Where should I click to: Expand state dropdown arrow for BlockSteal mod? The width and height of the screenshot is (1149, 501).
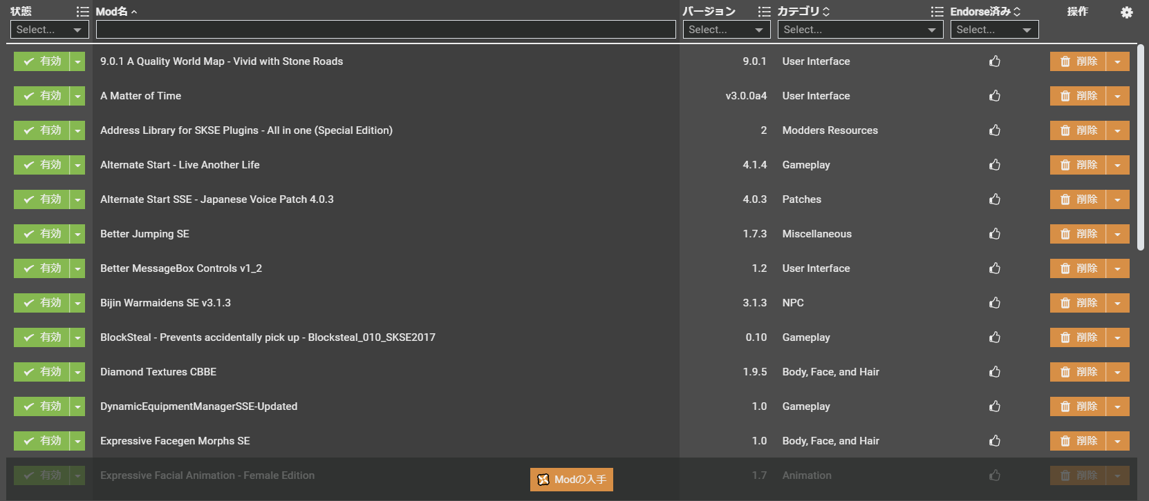[x=77, y=337]
